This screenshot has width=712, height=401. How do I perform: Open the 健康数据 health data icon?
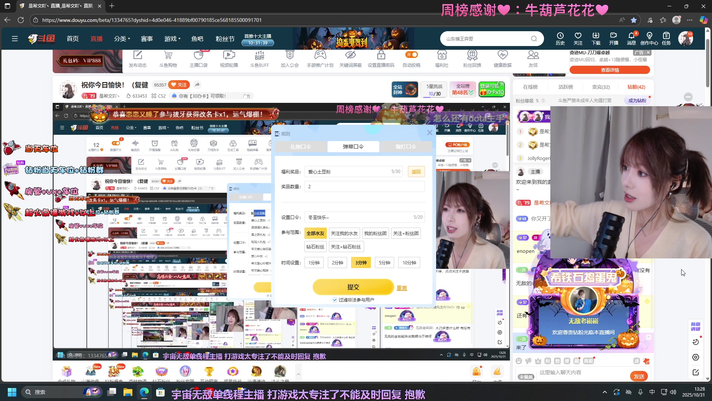tap(502, 59)
